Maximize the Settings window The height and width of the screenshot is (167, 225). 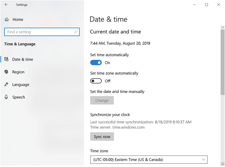(x=206, y=5)
